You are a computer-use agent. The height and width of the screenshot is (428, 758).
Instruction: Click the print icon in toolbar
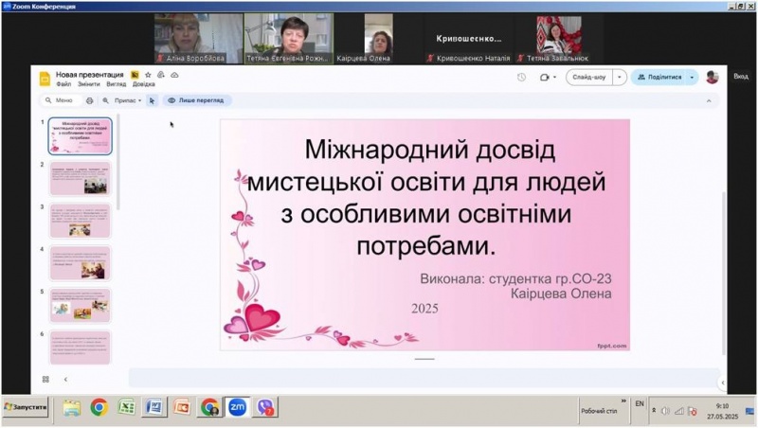point(90,100)
